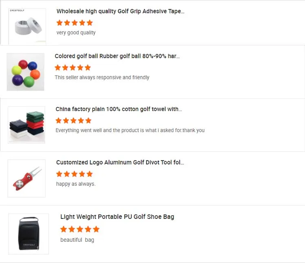Click the "beautiful bag" review text

tap(77, 240)
